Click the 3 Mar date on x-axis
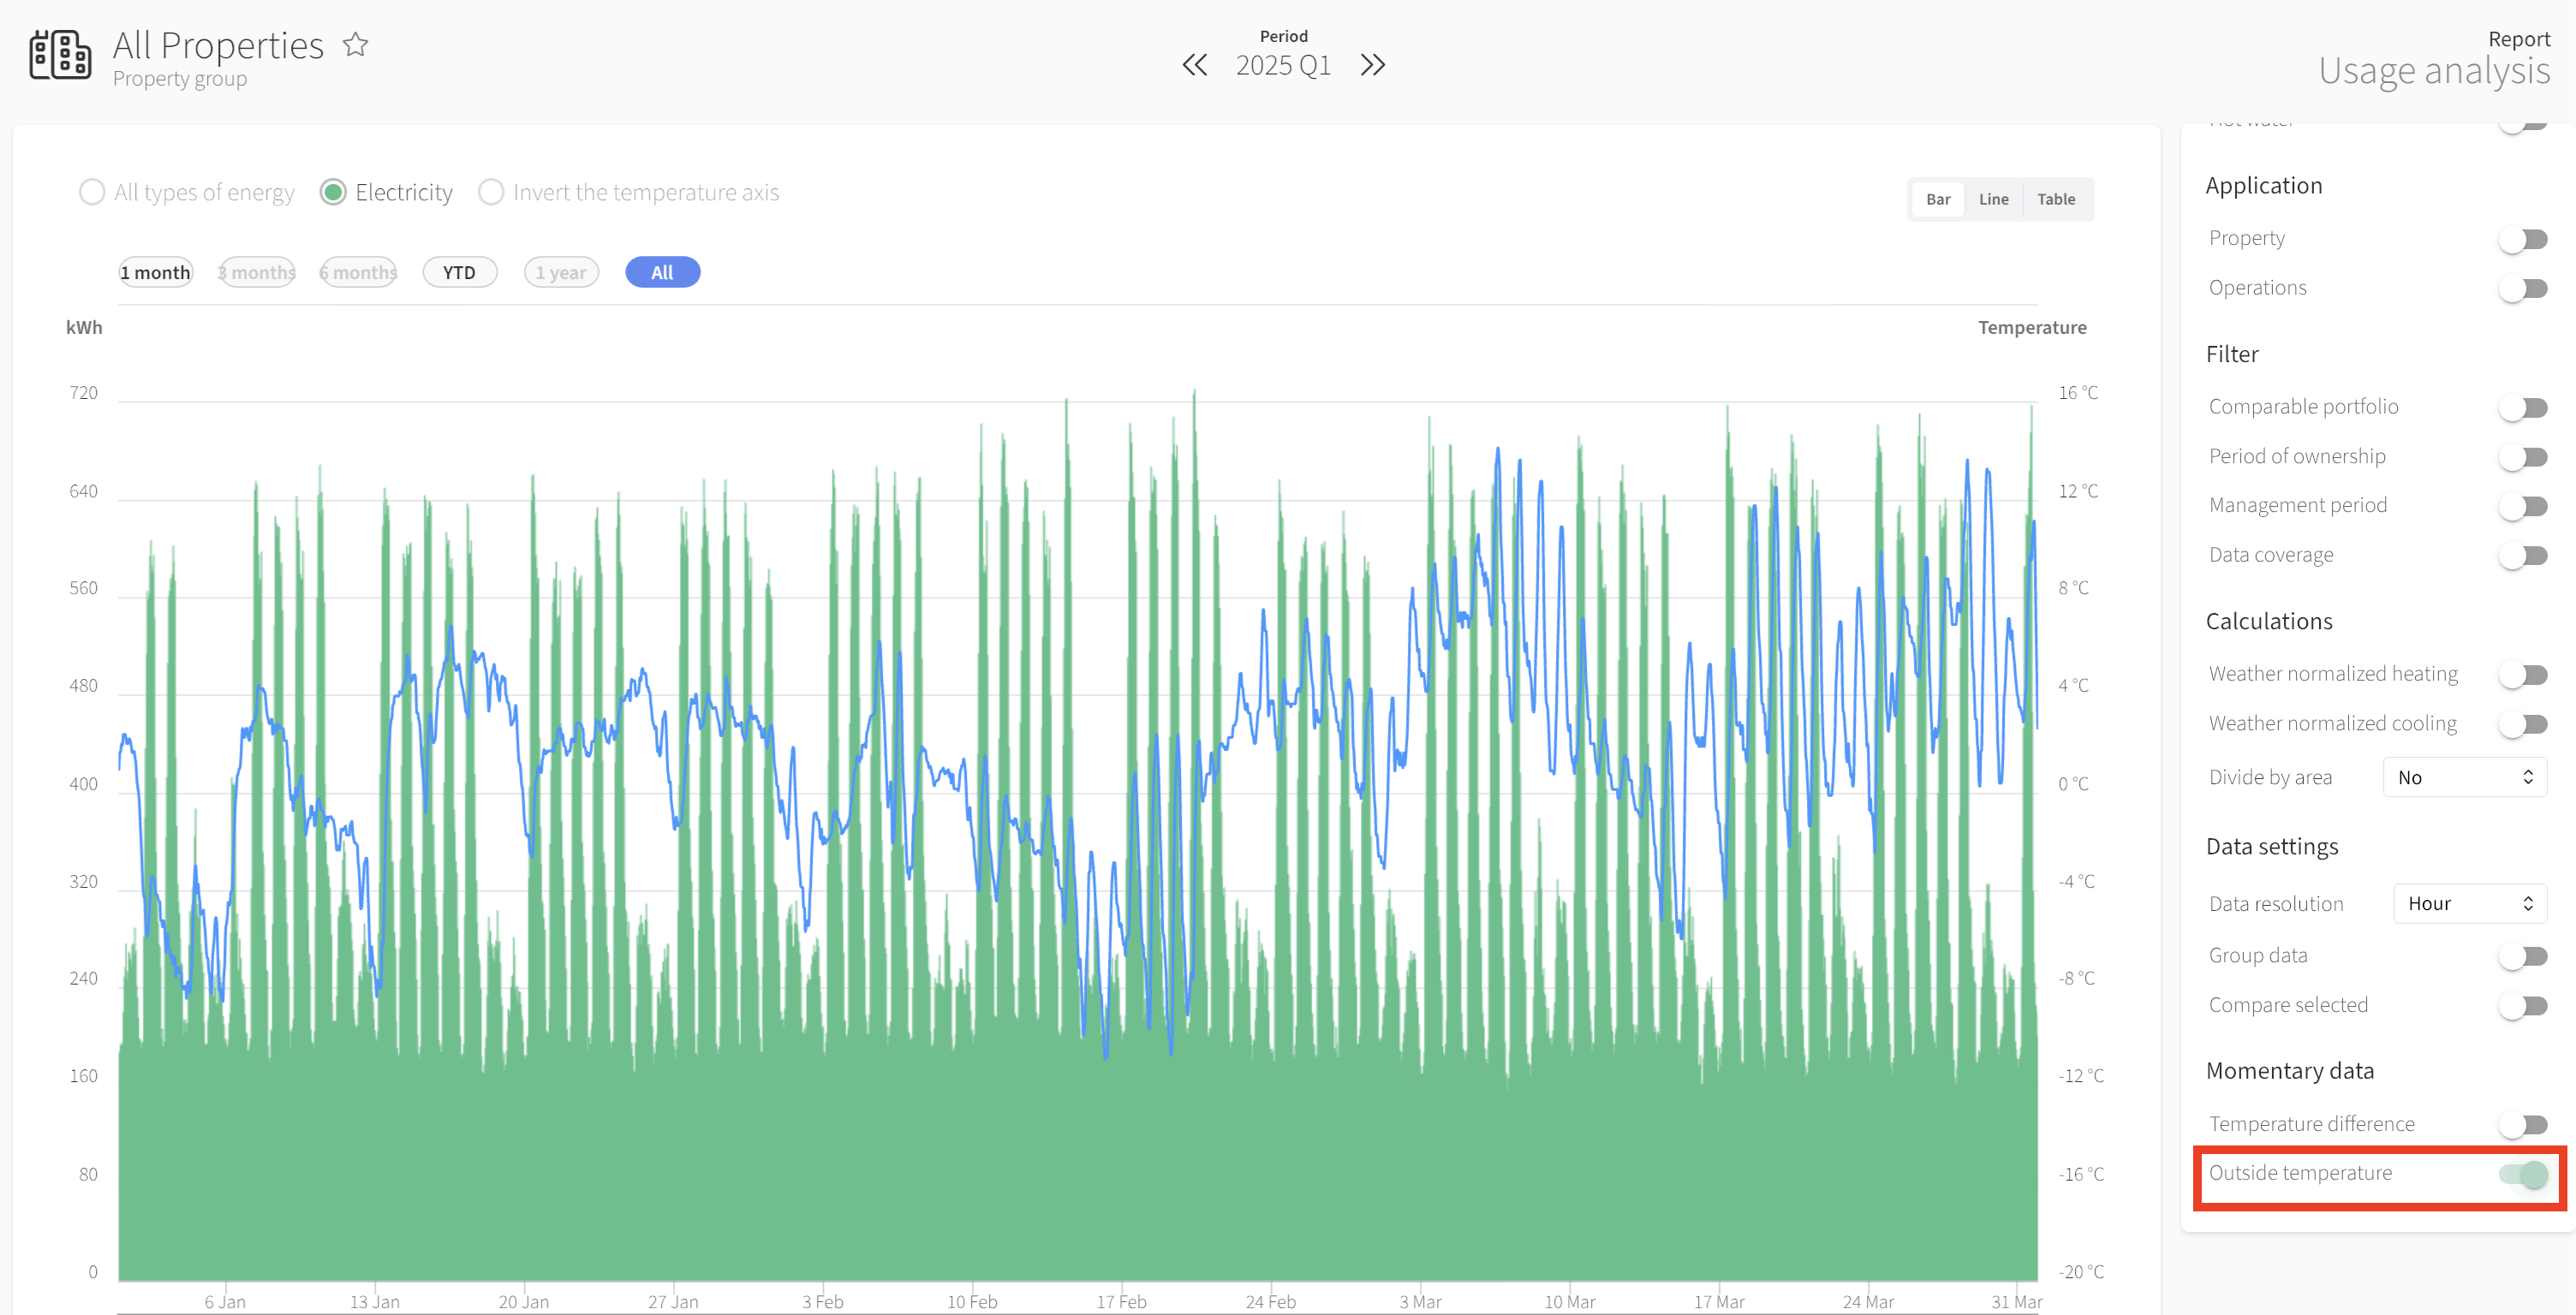Image resolution: width=2576 pixels, height=1315 pixels. [1420, 1301]
